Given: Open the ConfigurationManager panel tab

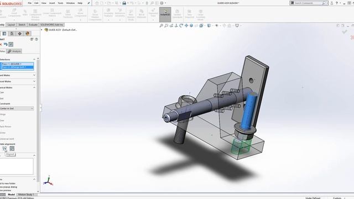Looking at the screenshot, I should 12,34.
